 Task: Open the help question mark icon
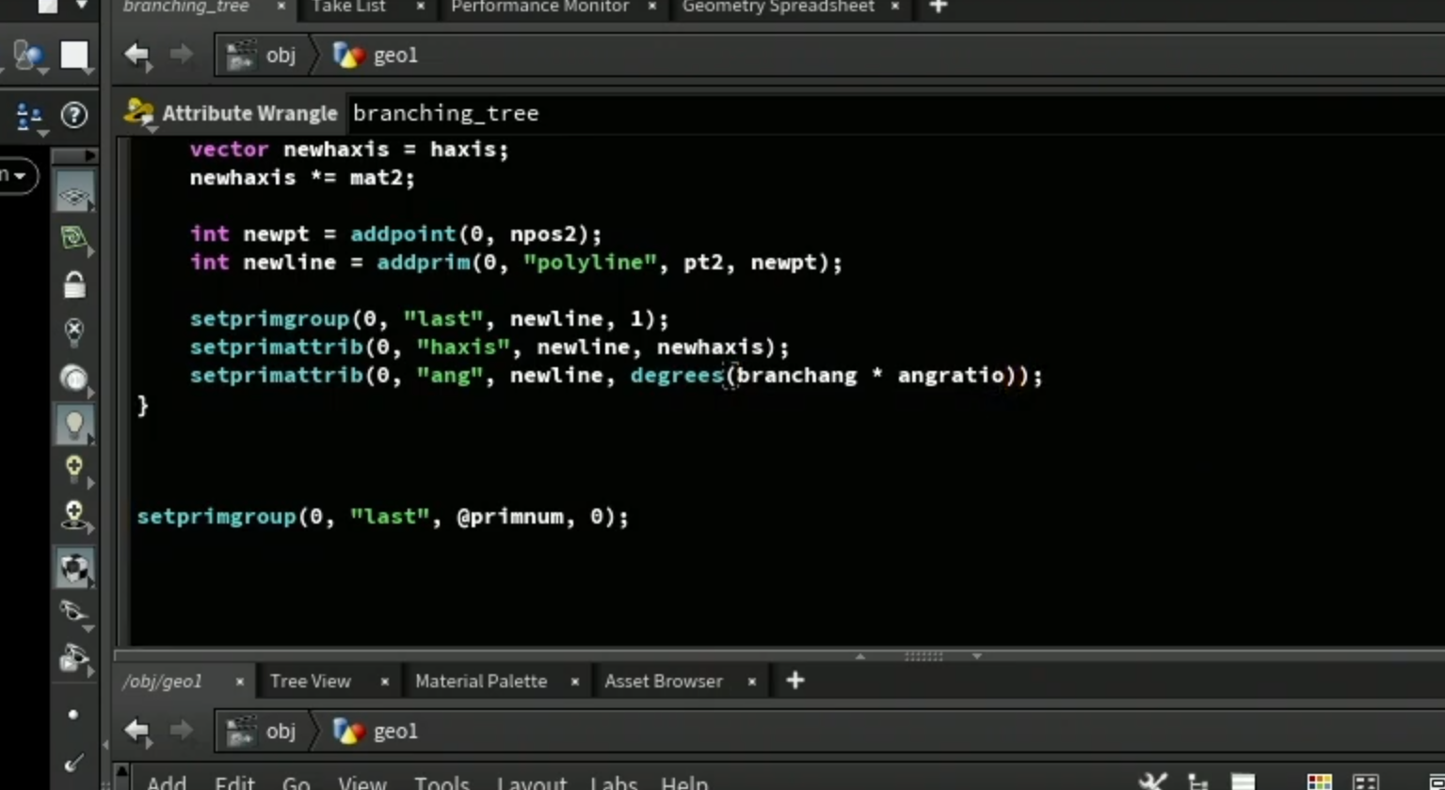73,115
